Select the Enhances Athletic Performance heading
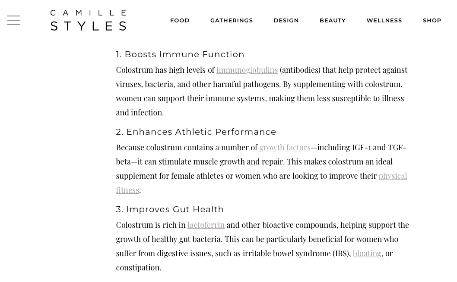Viewport: 457px width, 282px height. point(196,132)
